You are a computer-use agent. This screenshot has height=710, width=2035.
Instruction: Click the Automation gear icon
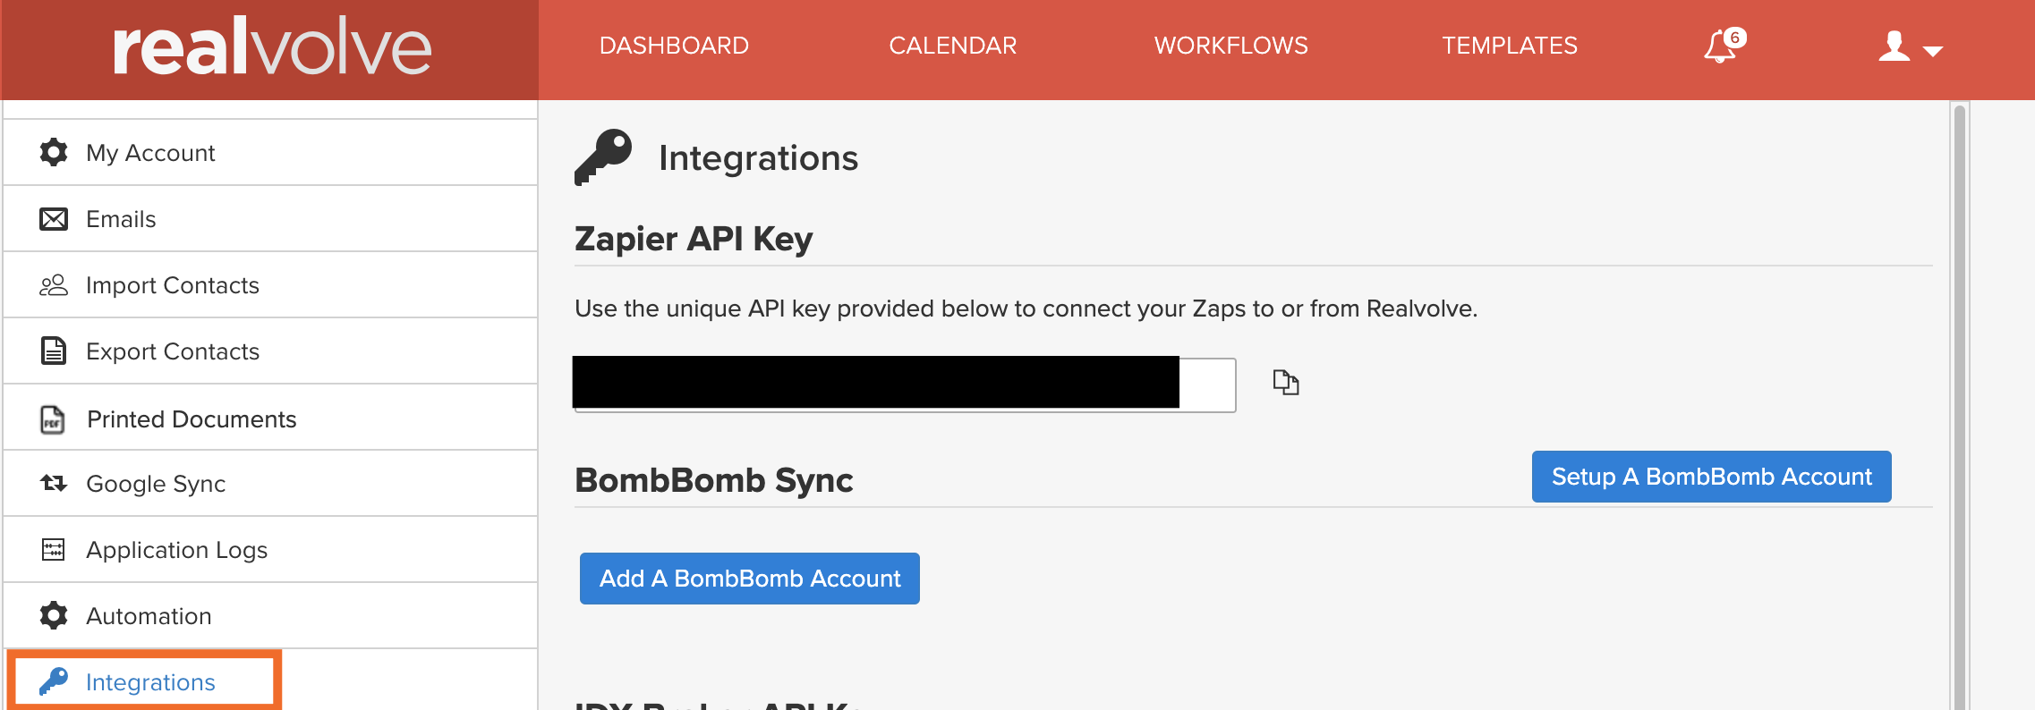[x=54, y=616]
